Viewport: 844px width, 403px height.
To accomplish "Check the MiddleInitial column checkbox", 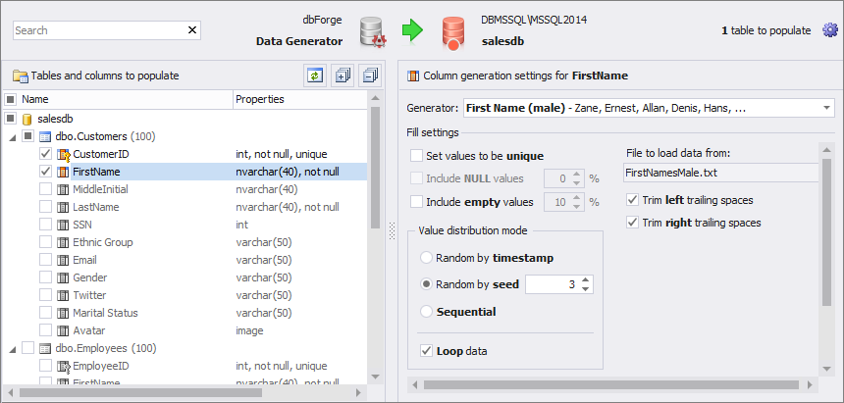I will 46,189.
